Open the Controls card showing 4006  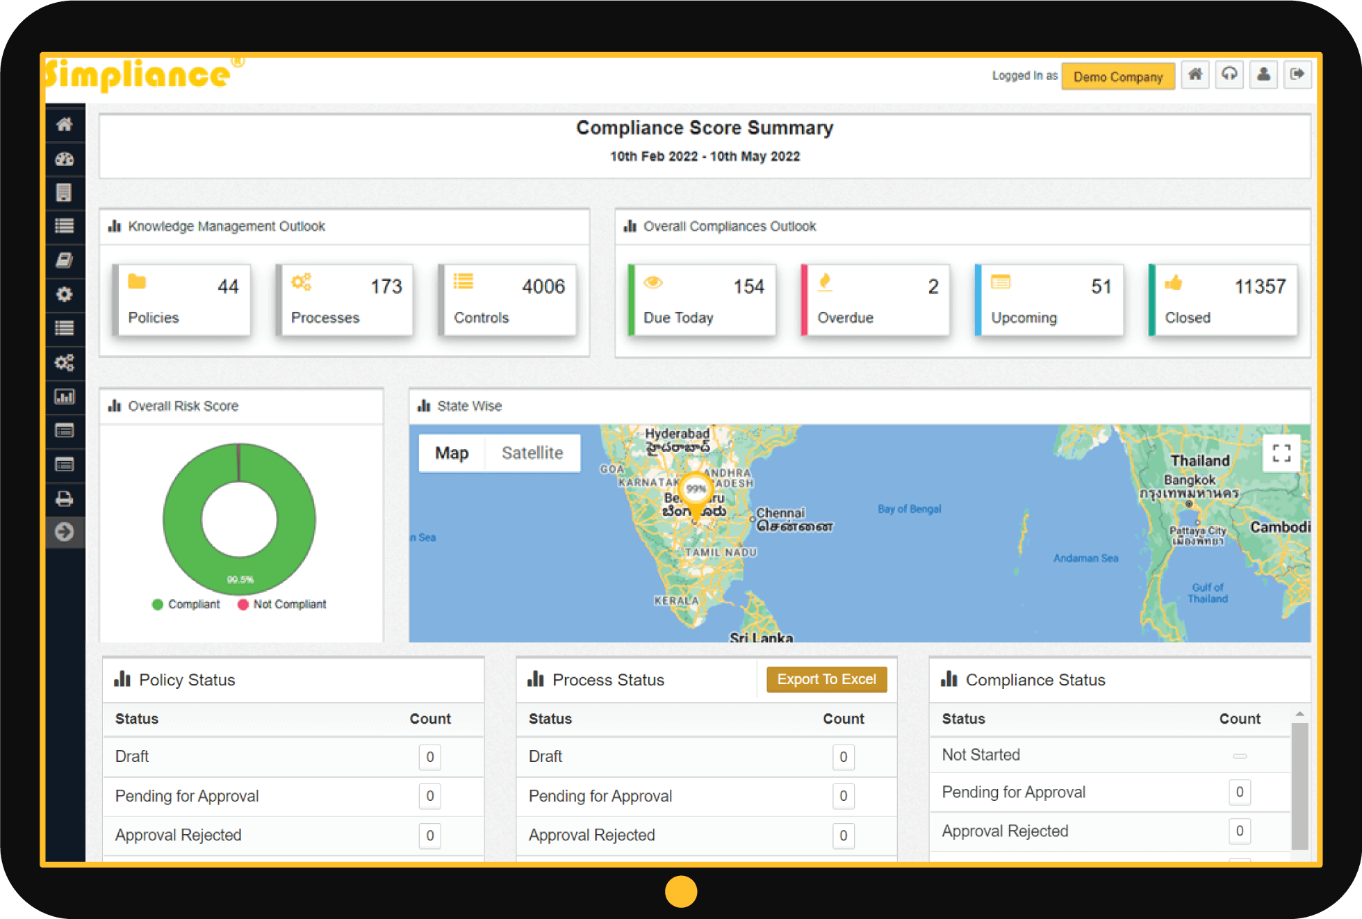[x=509, y=300]
